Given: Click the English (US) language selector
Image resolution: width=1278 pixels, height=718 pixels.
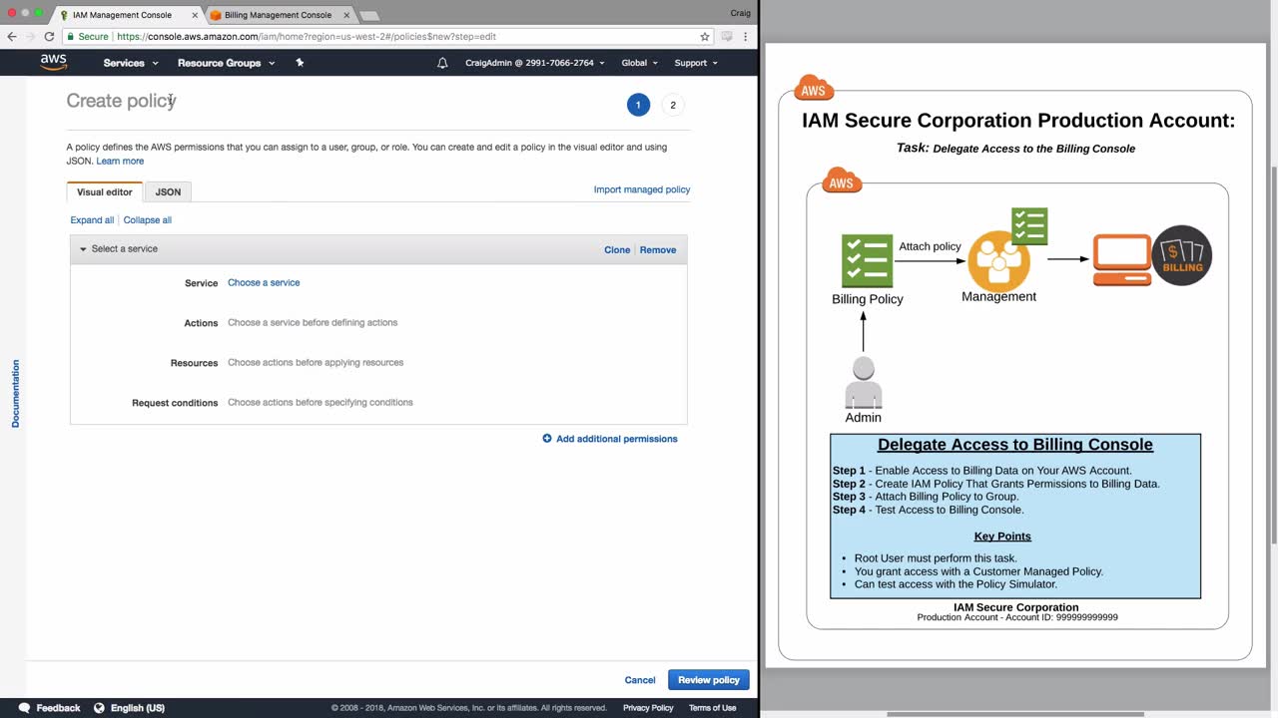Looking at the screenshot, I should (138, 708).
